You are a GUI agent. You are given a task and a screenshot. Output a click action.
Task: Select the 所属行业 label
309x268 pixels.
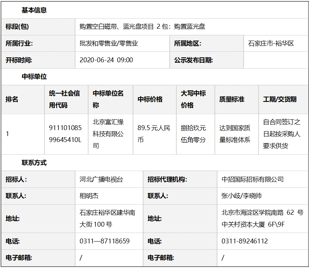point(19,44)
